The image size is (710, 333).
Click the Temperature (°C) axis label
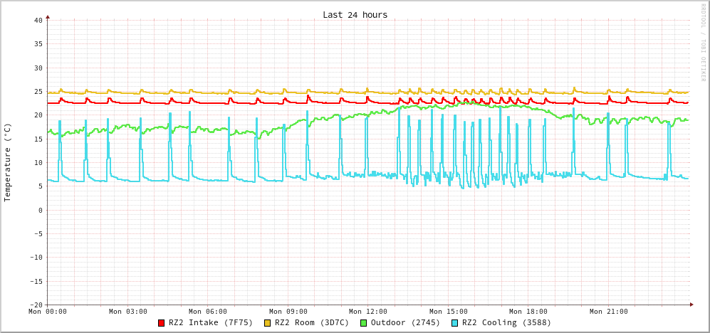(x=8, y=162)
